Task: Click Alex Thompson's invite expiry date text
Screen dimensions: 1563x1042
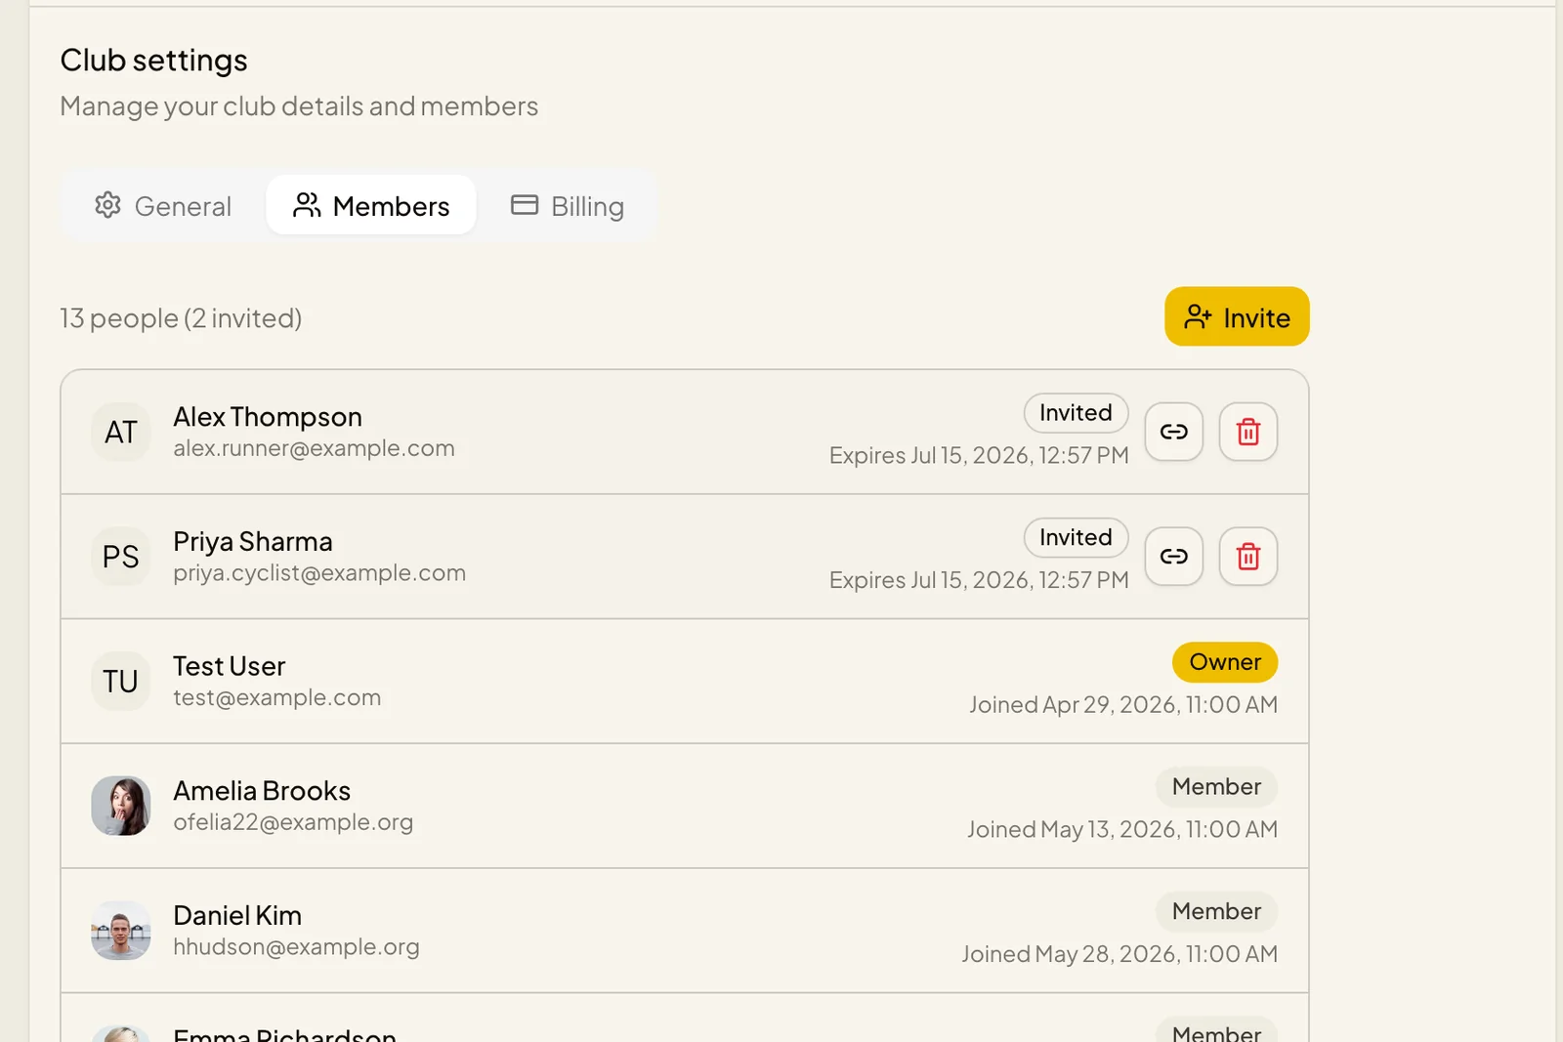Action: click(979, 455)
